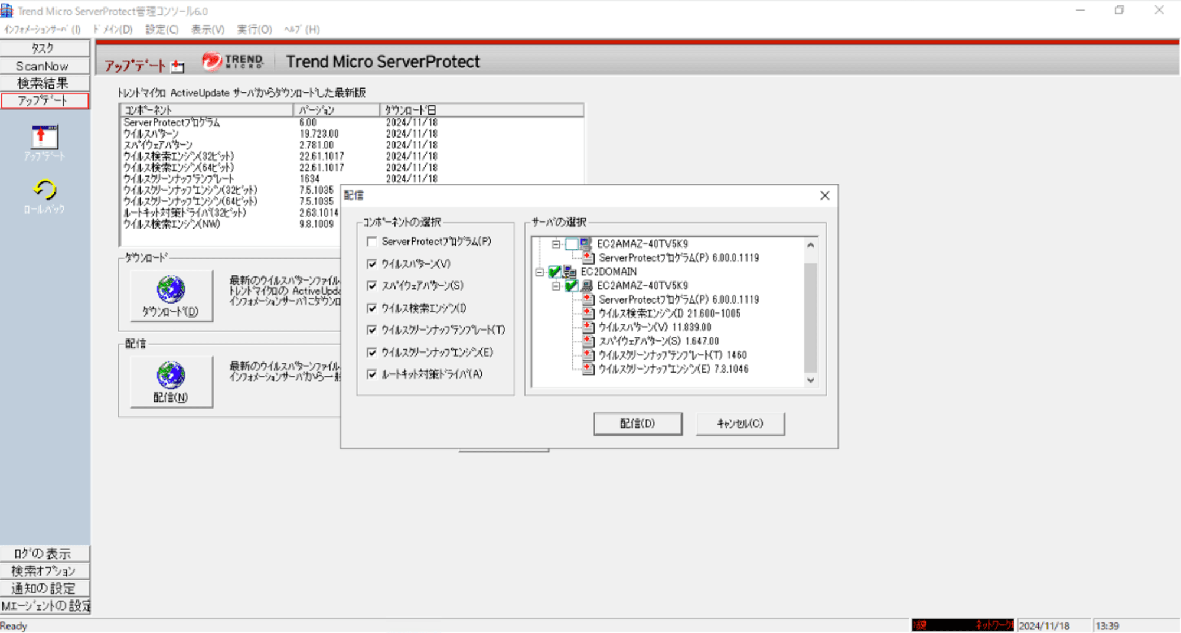The image size is (1181, 633).
Task: Click the Ready status bar text
Action: (14, 626)
